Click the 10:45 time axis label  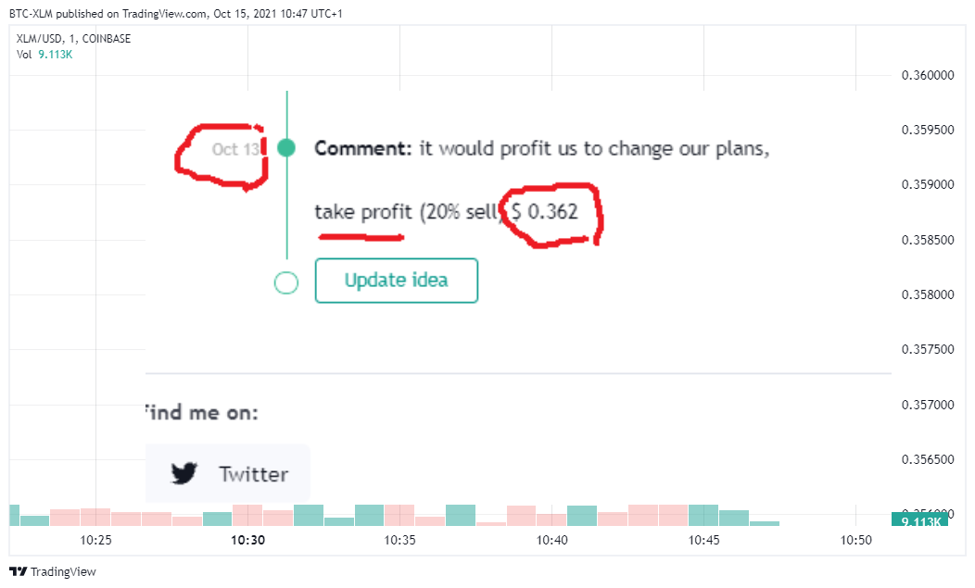[703, 540]
